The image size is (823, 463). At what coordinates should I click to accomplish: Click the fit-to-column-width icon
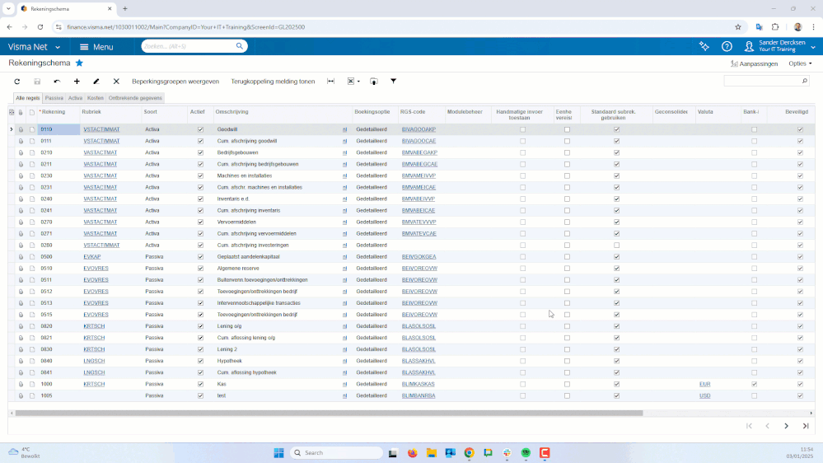point(331,82)
